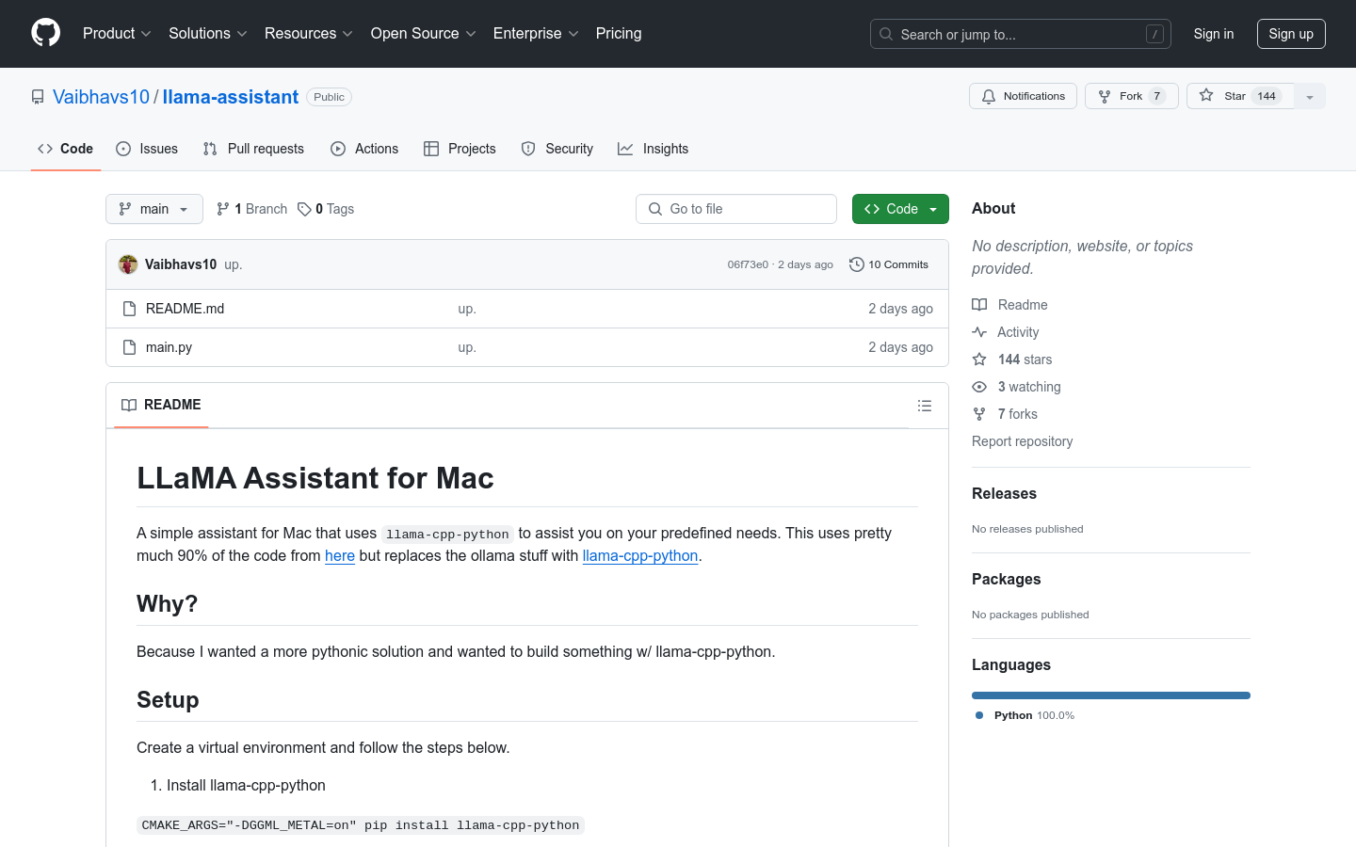View the 3 watching link
1356x847 pixels.
point(1017,387)
